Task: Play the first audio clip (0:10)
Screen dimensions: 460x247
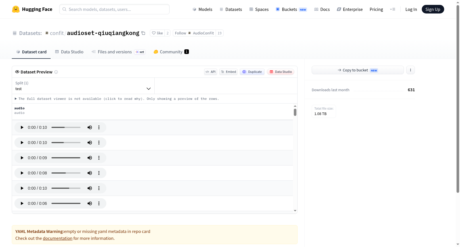Action: [x=22, y=127]
